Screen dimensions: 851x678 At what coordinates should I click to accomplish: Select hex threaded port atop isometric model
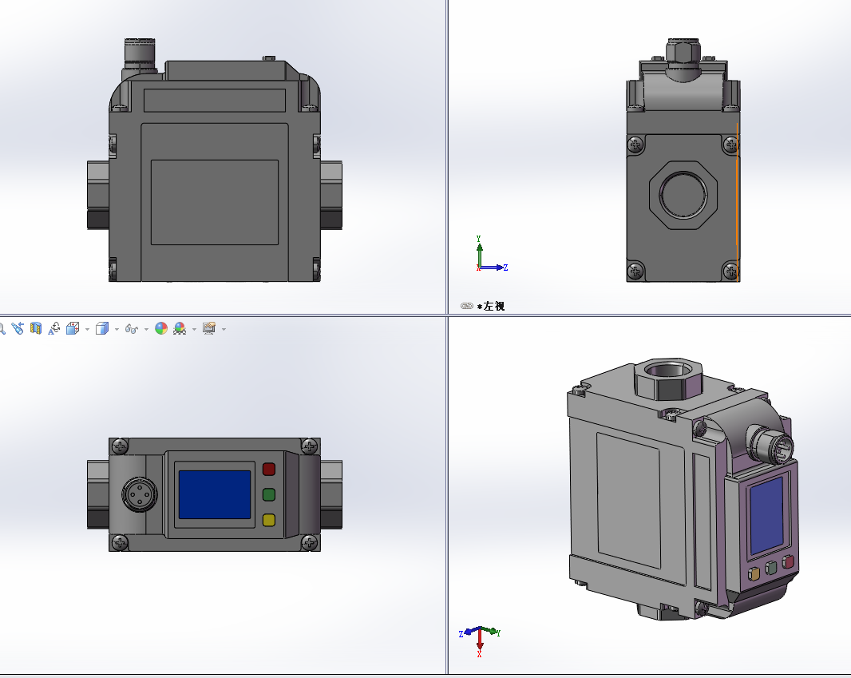(x=668, y=378)
